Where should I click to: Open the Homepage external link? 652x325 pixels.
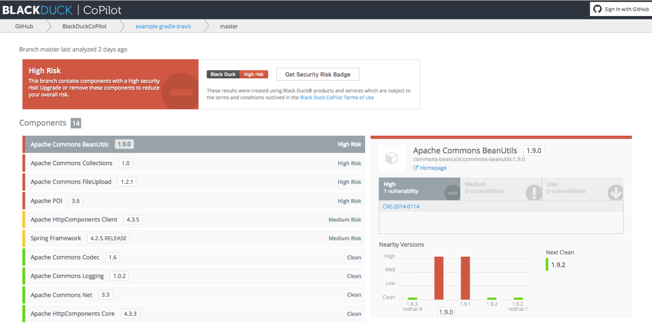coord(433,168)
